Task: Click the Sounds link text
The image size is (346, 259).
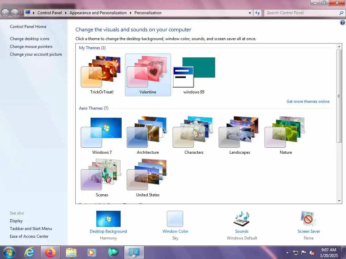Action: point(242,231)
